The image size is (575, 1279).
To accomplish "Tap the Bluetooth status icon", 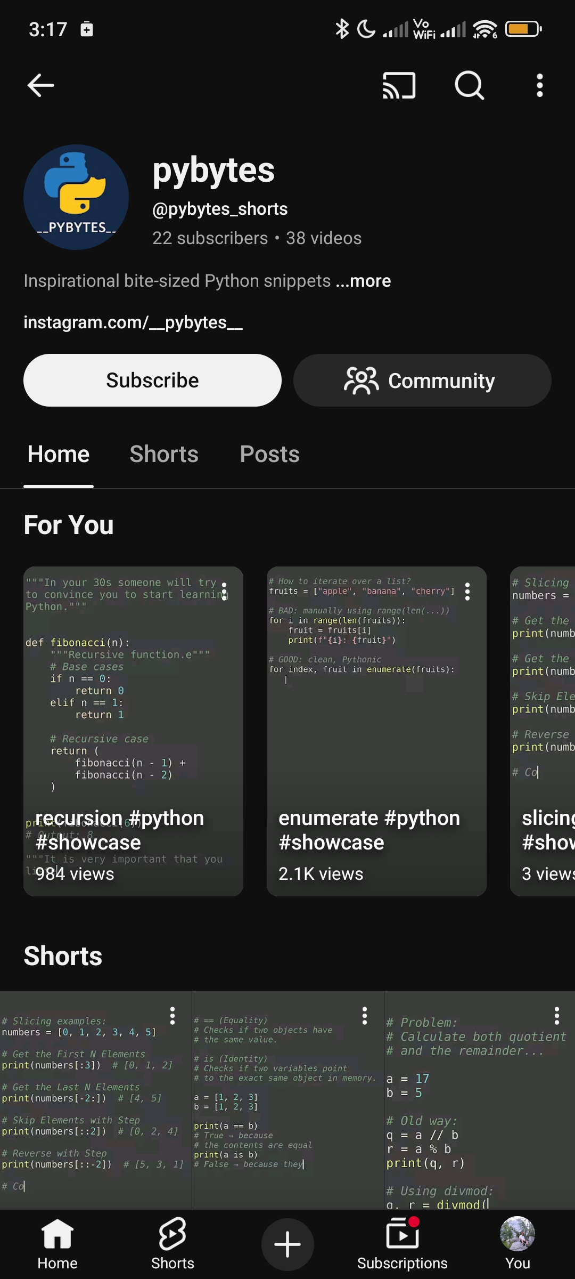I will tap(342, 29).
